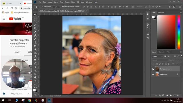Select the Zoom magnifier tool
Screen dimensions: 183x103
tap(35, 81)
